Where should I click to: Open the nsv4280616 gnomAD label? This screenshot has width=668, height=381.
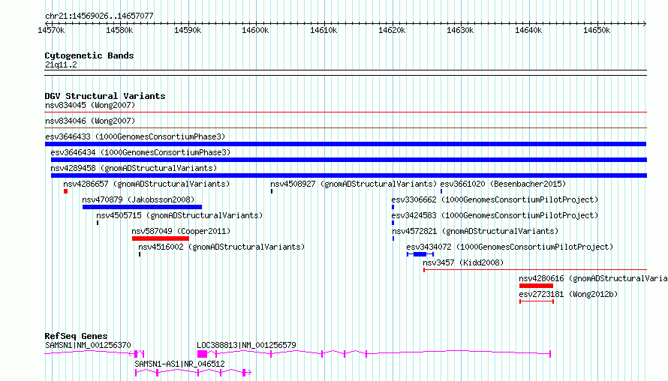coord(593,278)
